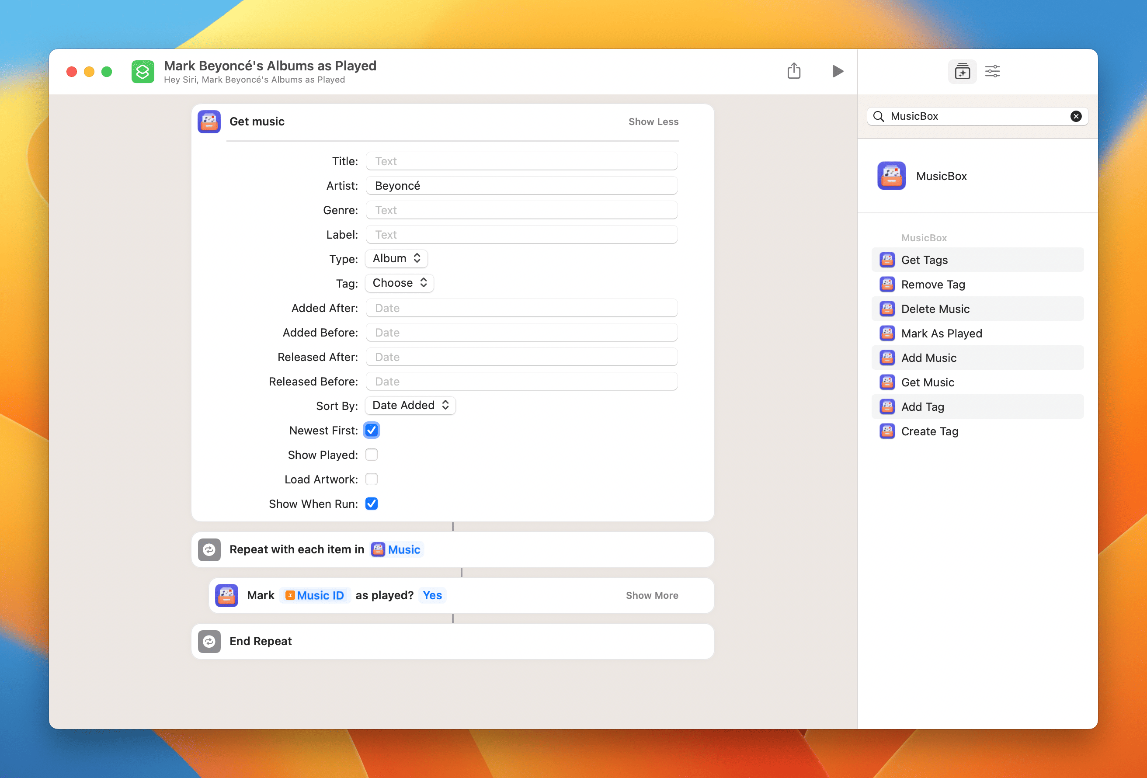Click the MusicBox app icon in sidebar

coord(891,176)
